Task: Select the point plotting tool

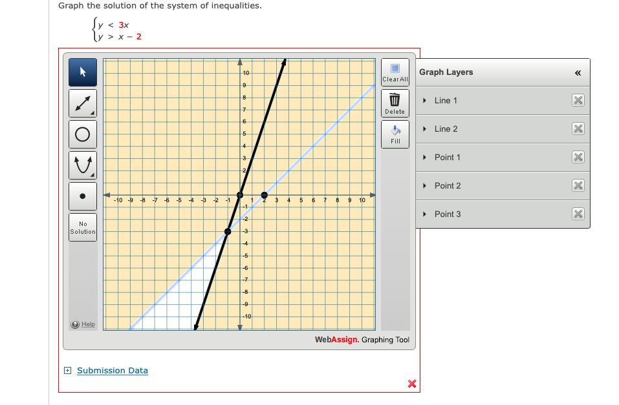Action: tap(82, 196)
